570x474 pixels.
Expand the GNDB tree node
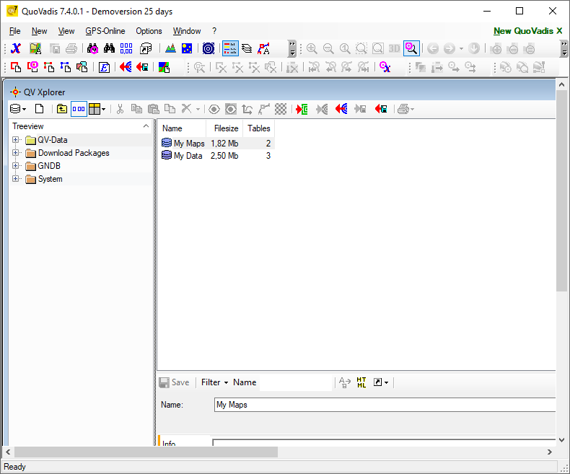pyautogui.click(x=15, y=166)
